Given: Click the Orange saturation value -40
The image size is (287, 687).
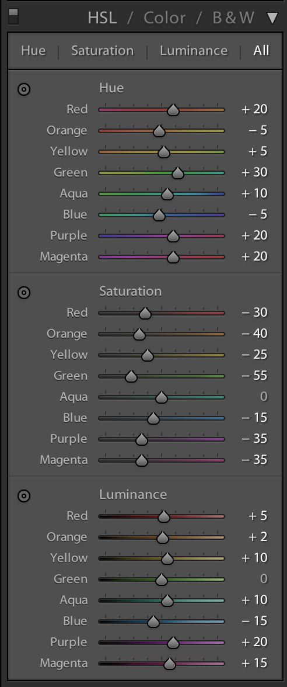Looking at the screenshot, I should point(254,334).
